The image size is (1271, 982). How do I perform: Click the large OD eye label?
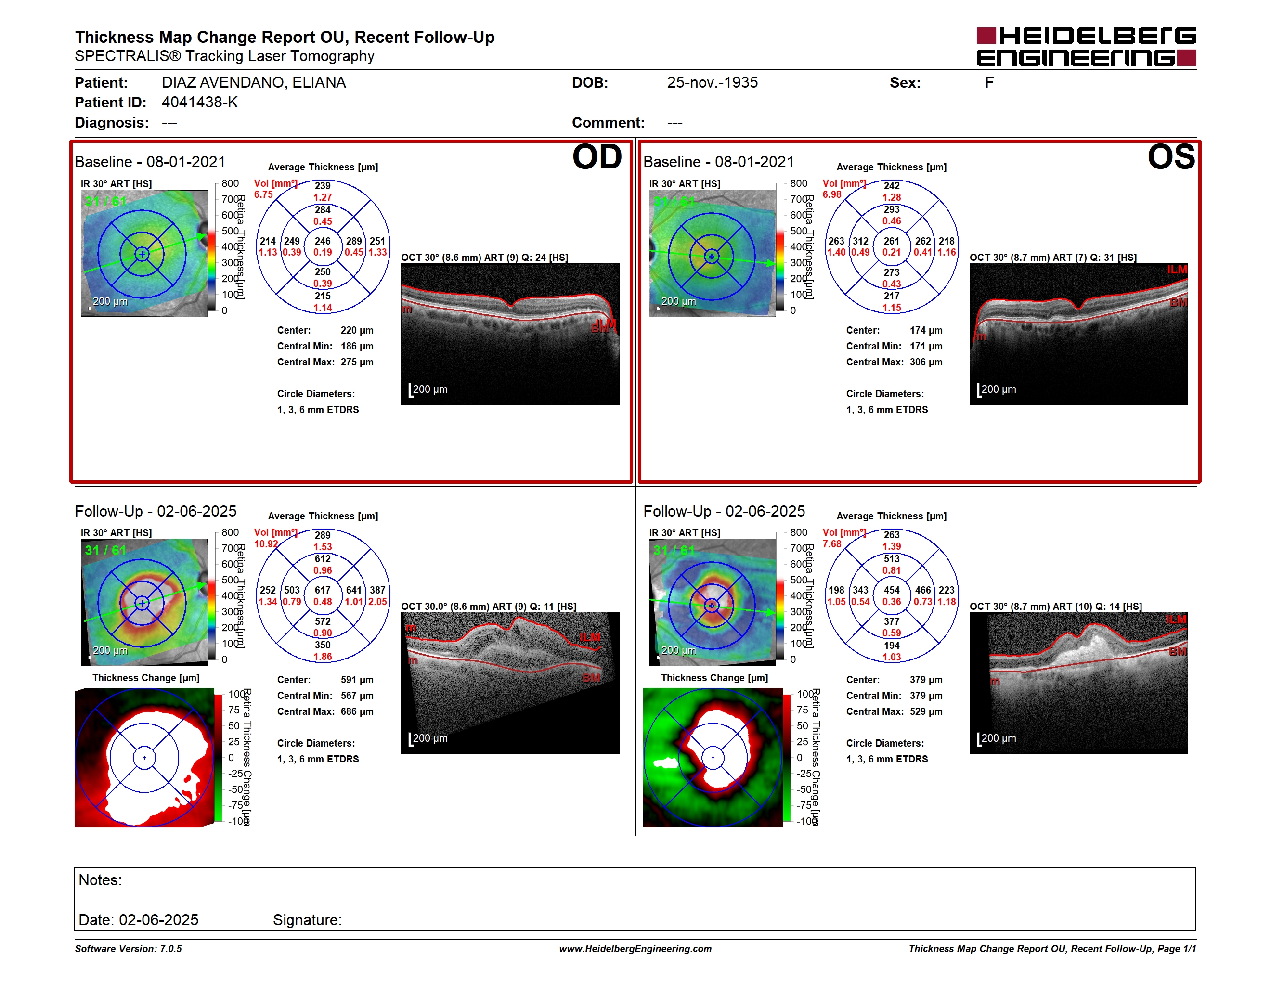(x=597, y=157)
